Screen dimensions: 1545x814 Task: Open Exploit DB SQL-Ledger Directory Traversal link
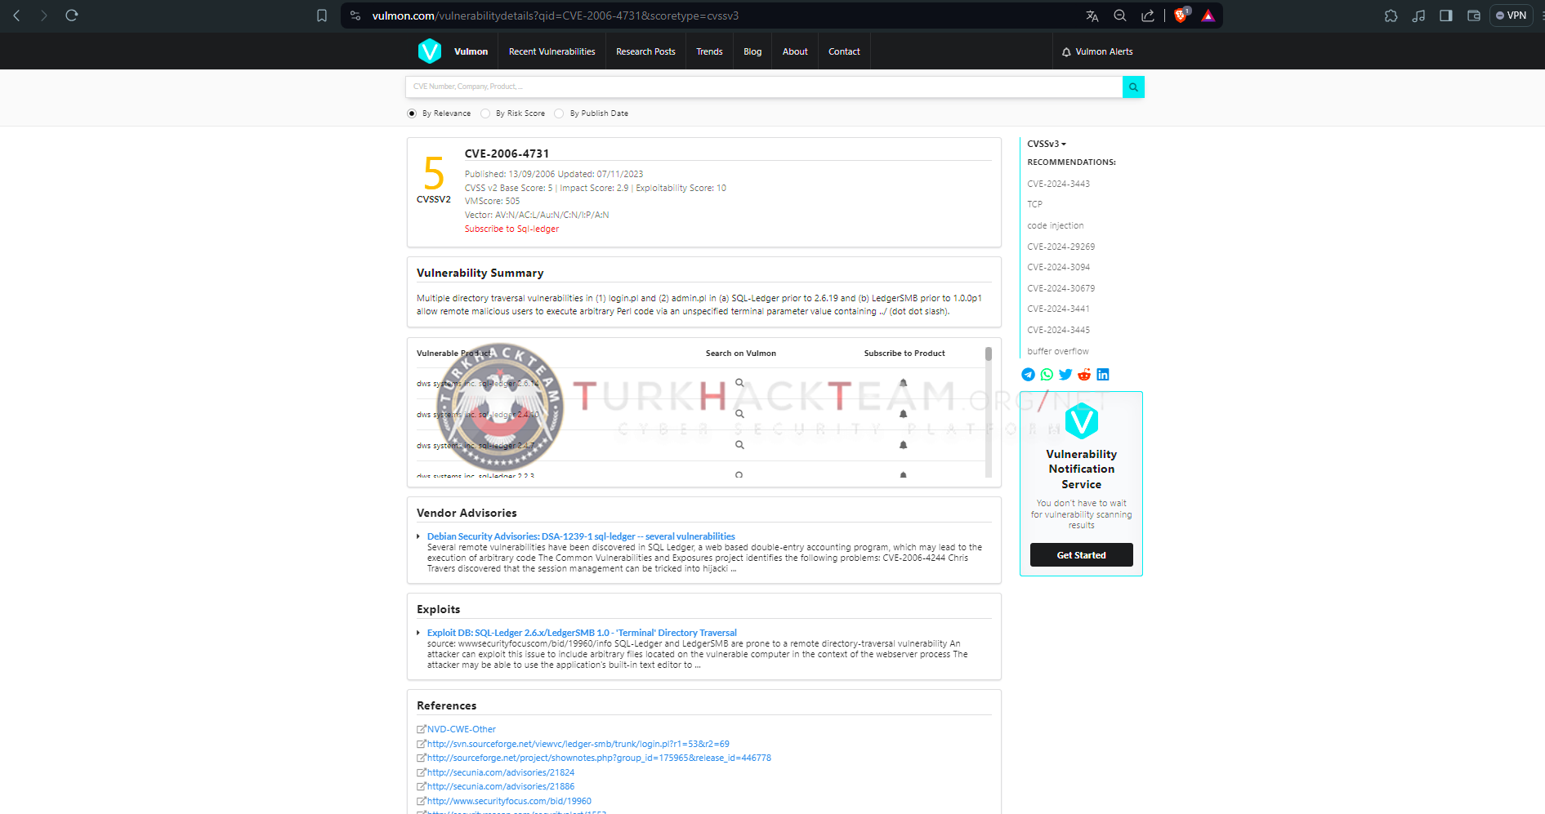582,633
